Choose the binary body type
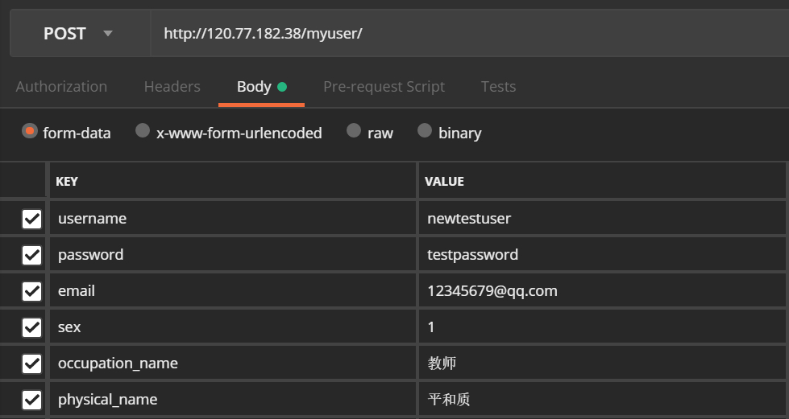Viewport: 789px width, 419px height. pos(425,131)
